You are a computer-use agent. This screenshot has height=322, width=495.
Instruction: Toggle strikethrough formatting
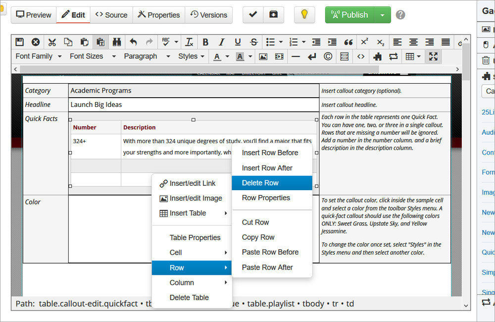click(254, 42)
